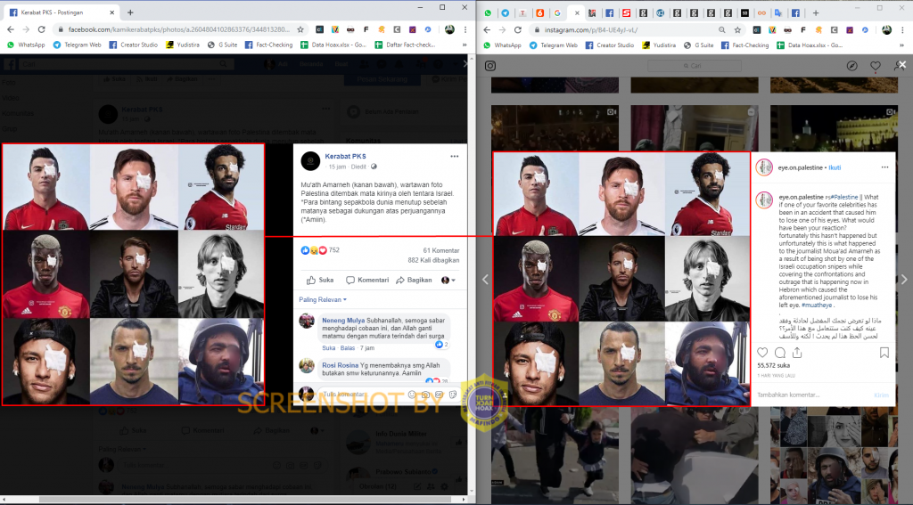Close the Instagram post overlay
This screenshot has height=505, width=913.
902,65
